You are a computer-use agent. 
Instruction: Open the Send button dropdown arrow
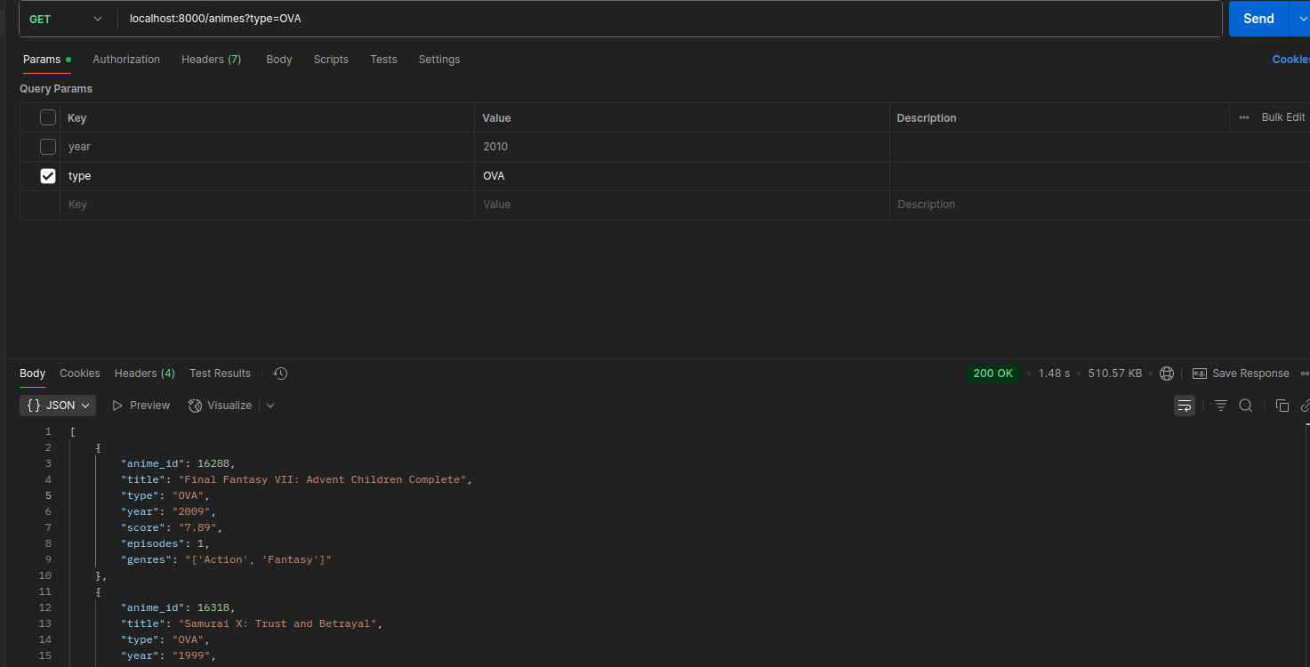[1298, 19]
